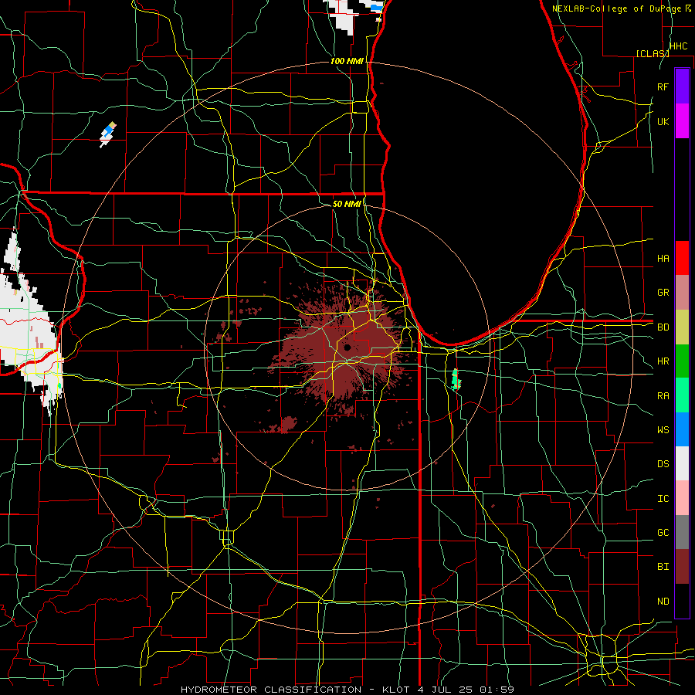Image resolution: width=695 pixels, height=695 pixels.
Task: Click the GC legend label
Action: click(x=663, y=533)
